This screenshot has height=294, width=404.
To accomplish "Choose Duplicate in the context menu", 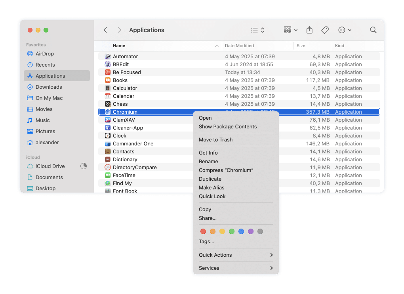I will point(236,179).
